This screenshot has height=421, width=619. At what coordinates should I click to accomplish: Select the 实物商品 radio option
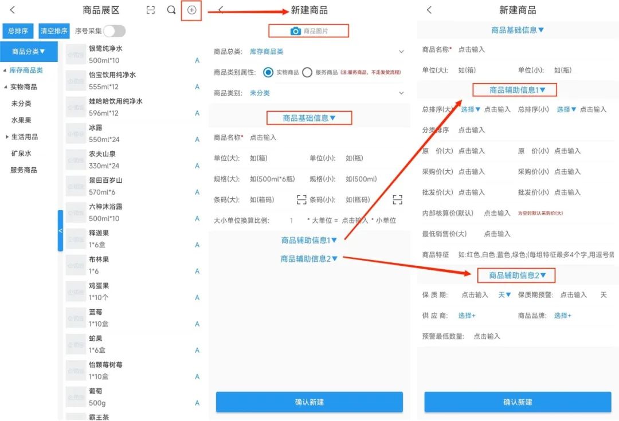point(268,72)
